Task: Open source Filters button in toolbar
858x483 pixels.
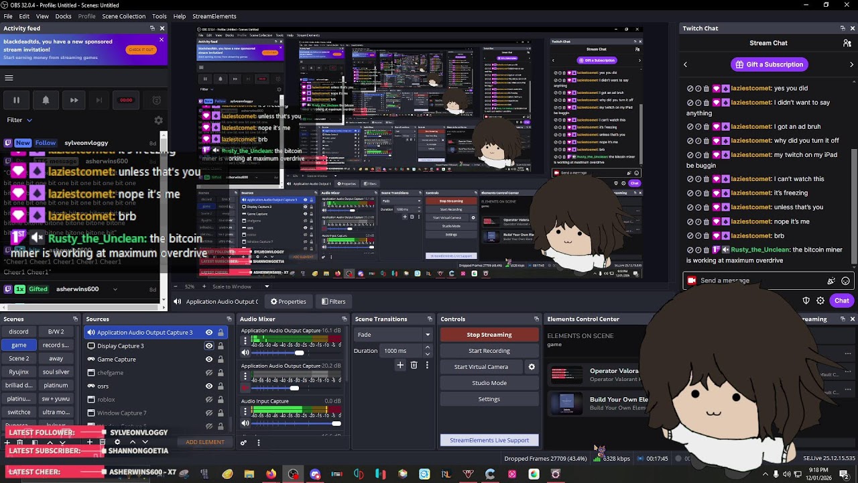Action: 333,302
